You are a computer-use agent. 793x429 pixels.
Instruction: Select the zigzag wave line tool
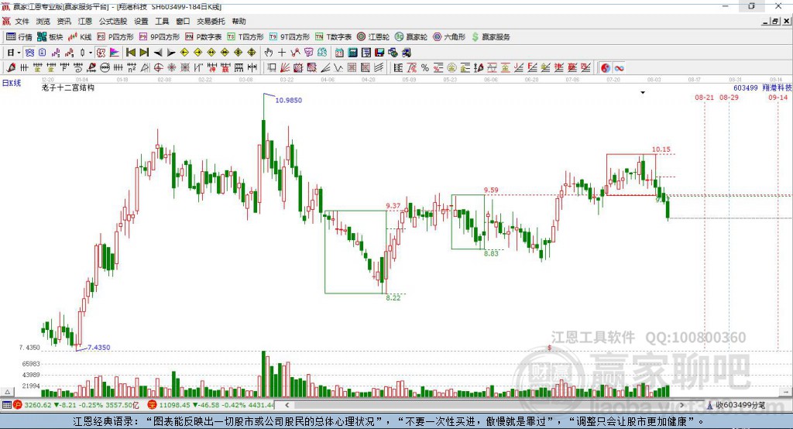click(339, 68)
